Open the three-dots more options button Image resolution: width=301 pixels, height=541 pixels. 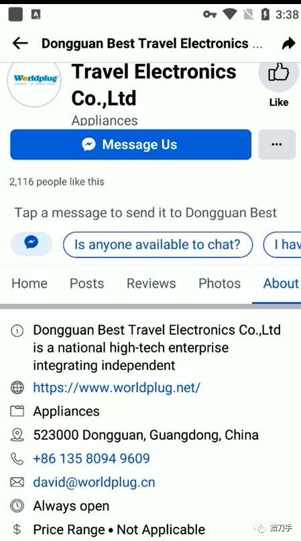tap(277, 144)
